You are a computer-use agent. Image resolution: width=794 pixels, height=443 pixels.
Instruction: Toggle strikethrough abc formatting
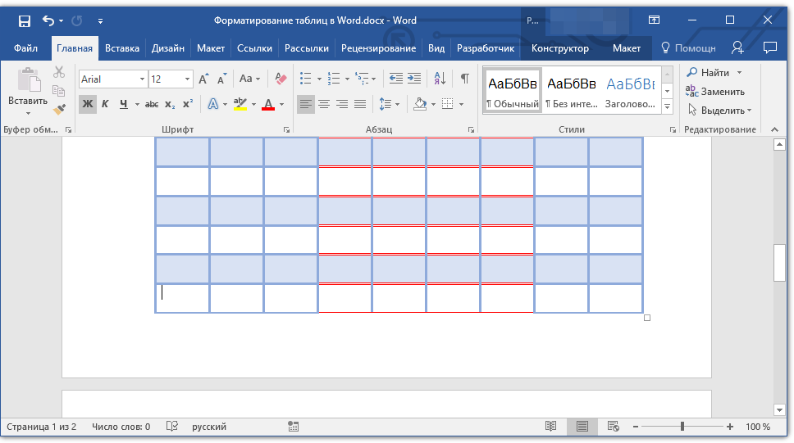click(x=152, y=104)
